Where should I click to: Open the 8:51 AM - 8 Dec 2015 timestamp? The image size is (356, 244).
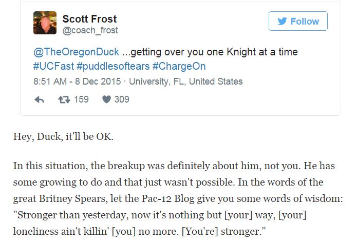pos(77,82)
